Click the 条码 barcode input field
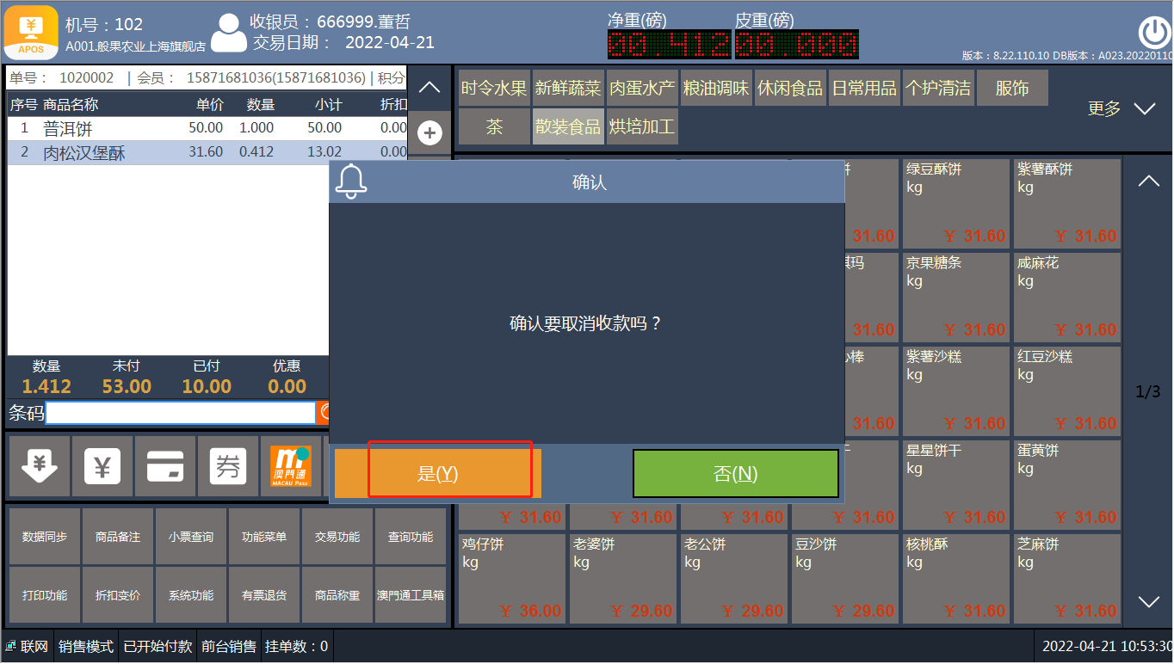 pos(181,413)
